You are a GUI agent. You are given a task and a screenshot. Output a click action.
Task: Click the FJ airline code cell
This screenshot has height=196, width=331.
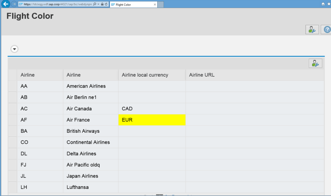(x=40, y=165)
